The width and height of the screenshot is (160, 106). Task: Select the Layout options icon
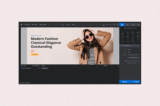(127, 33)
